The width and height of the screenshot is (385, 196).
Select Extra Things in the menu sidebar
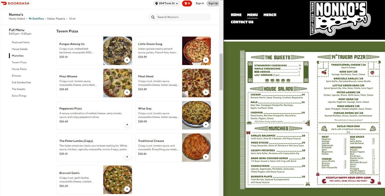19,96
